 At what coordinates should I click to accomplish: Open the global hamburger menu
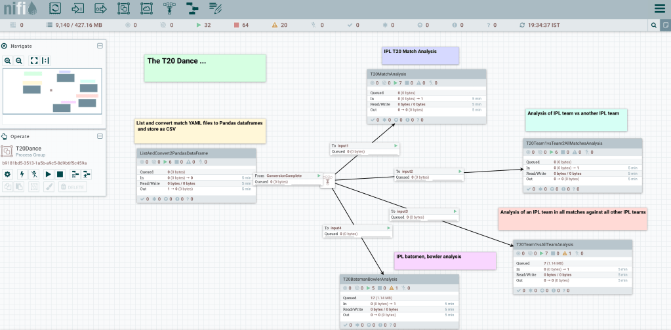pyautogui.click(x=659, y=9)
